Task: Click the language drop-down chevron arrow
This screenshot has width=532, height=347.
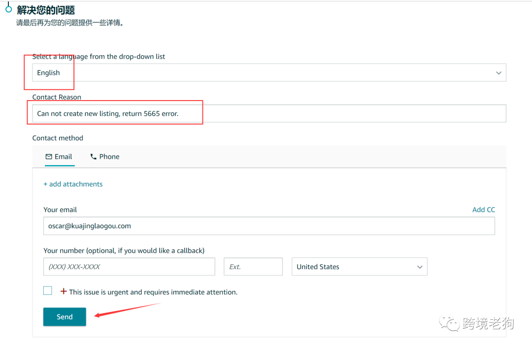Action: (499, 73)
